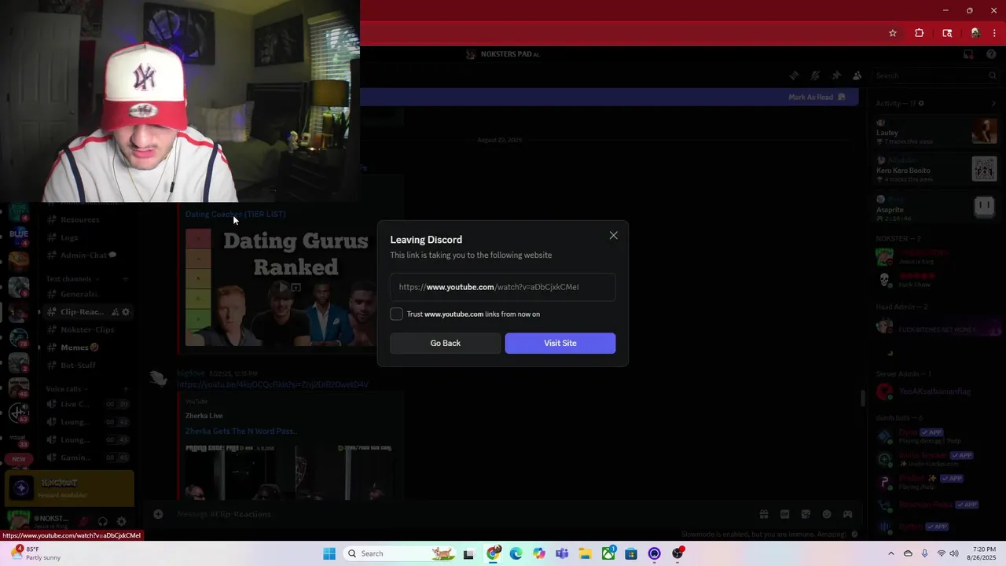1006x566 pixels.
Task: Check Trust www.youtube.com links checkbox
Action: point(397,314)
